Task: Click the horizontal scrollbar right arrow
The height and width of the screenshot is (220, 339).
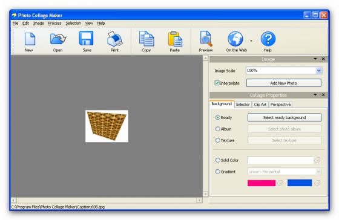Action: 199,200
